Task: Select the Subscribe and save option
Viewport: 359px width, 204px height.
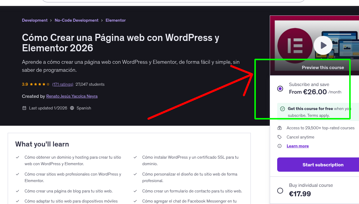Action: (280, 89)
